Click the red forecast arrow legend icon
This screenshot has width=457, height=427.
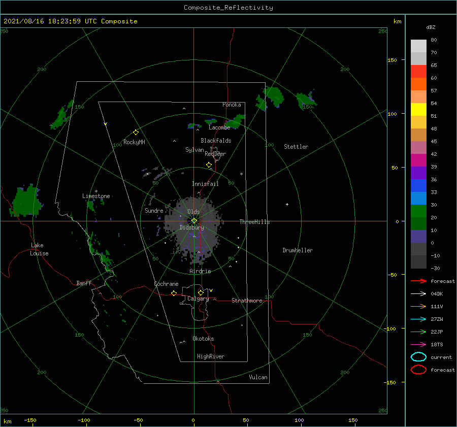[418, 281]
